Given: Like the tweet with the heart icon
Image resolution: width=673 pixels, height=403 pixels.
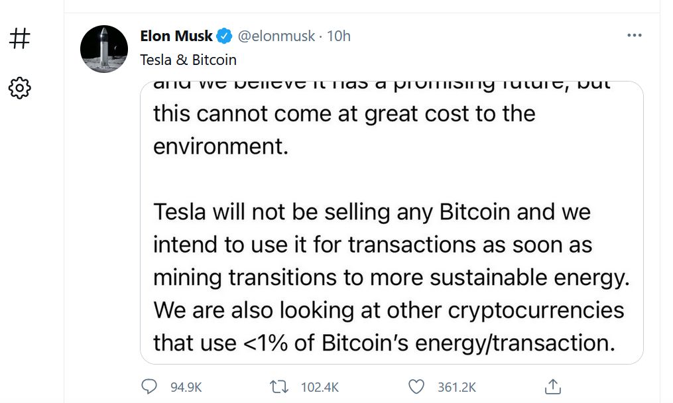Looking at the screenshot, I should pos(416,387).
